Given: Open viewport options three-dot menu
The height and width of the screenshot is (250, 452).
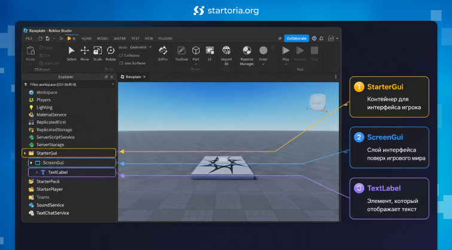Looking at the screenshot, I should click(x=335, y=77).
